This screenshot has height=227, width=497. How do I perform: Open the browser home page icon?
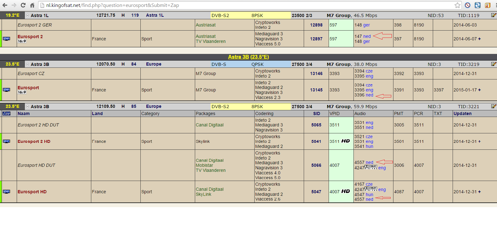coord(32,5)
